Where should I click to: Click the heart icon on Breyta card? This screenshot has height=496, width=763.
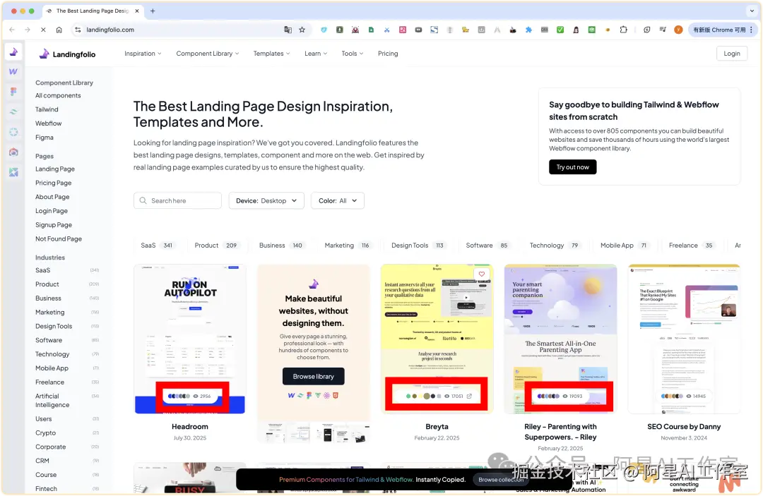click(x=481, y=274)
